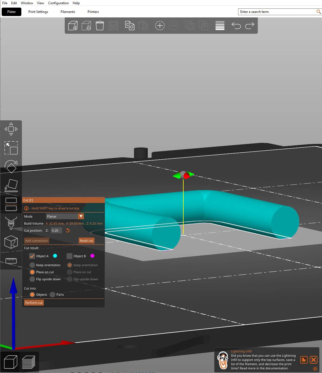
Task: Select Place on cut for Object A
Action: 32,272
